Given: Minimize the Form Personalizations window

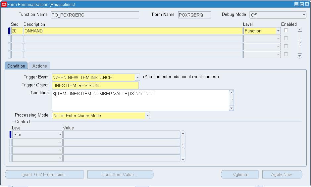Looking at the screenshot, I should click(x=296, y=4).
